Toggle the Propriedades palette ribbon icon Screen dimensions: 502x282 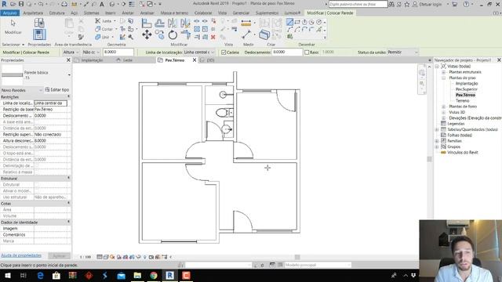click(x=39, y=34)
